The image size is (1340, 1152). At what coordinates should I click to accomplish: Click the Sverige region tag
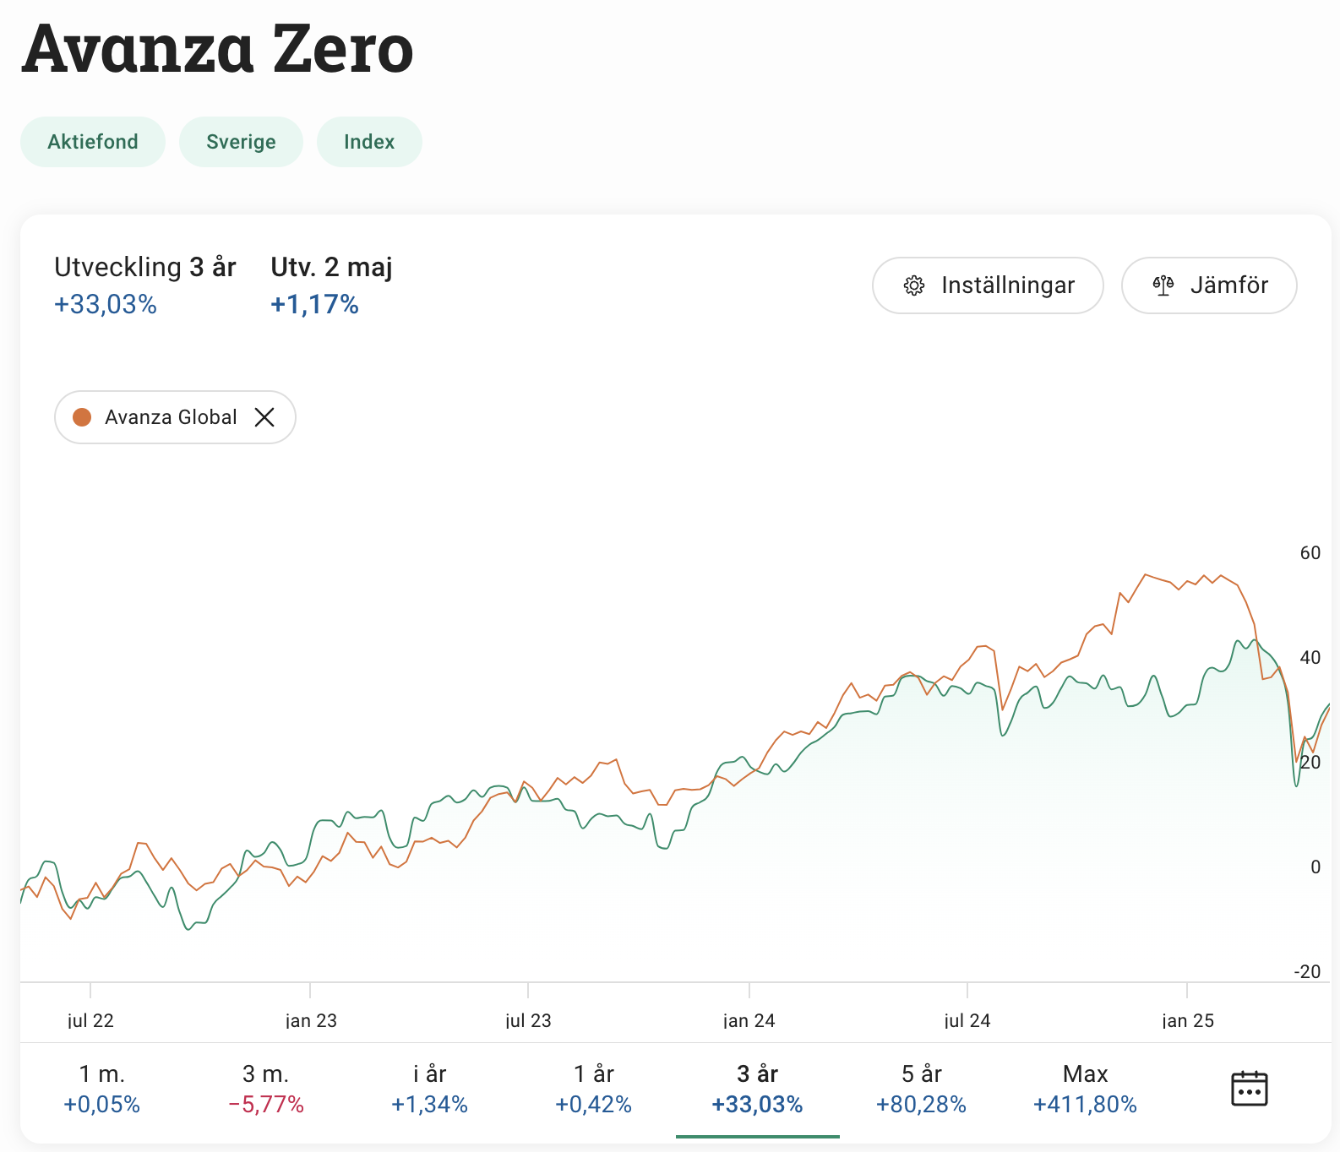[241, 142]
